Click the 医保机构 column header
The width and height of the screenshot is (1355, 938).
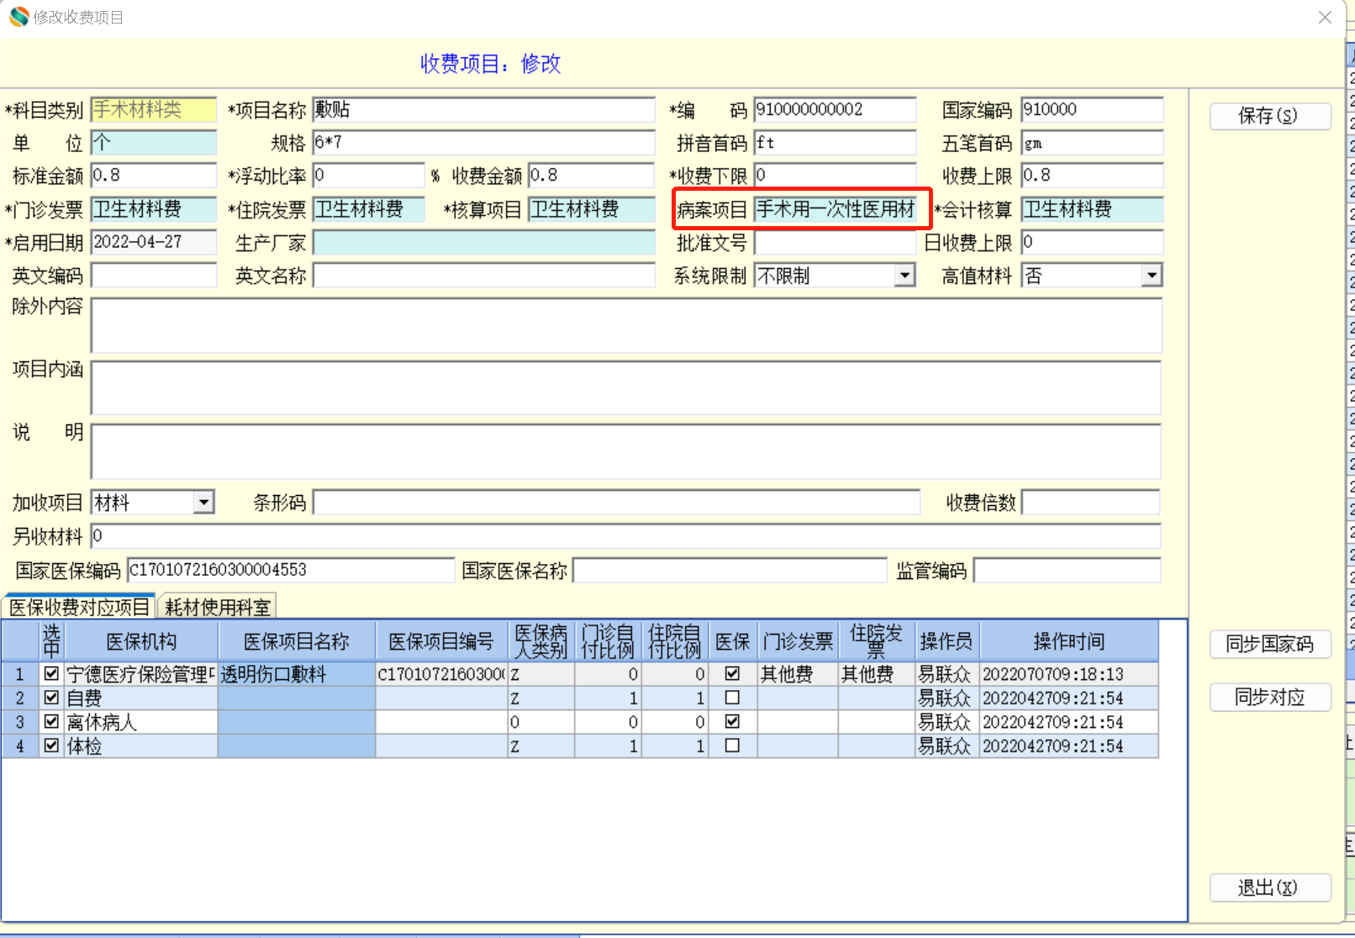point(141,641)
